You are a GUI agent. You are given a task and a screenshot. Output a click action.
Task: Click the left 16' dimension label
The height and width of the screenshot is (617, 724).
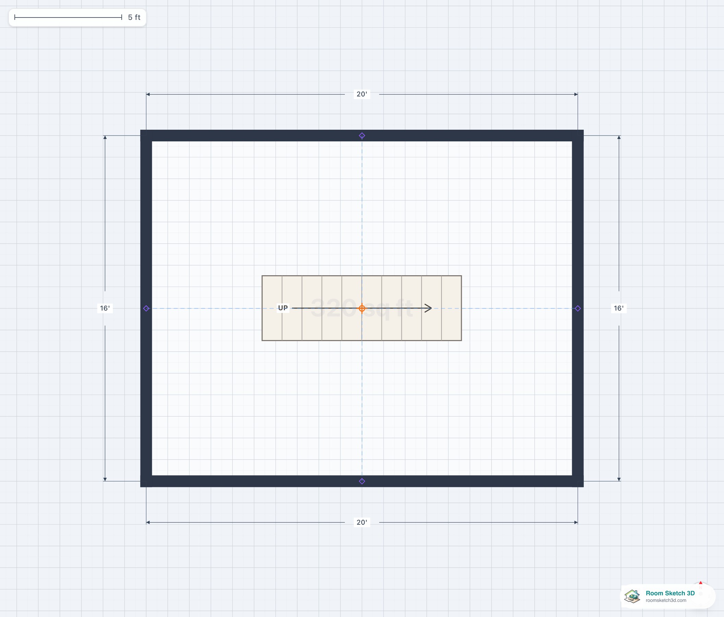pyautogui.click(x=105, y=308)
